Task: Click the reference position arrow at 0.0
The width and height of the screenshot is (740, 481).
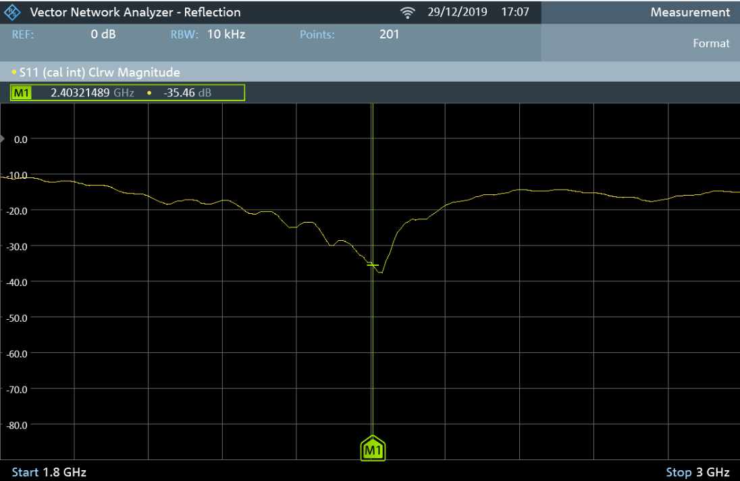Action: coord(2,139)
